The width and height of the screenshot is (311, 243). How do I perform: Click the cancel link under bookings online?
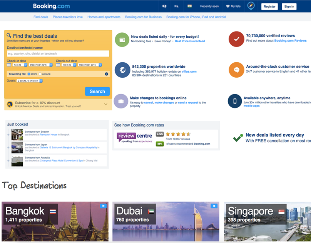tap(149, 103)
